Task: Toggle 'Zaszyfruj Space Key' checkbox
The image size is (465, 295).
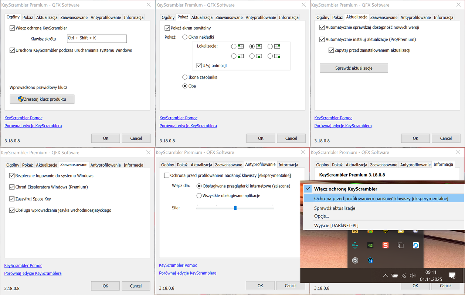Action: point(12,199)
